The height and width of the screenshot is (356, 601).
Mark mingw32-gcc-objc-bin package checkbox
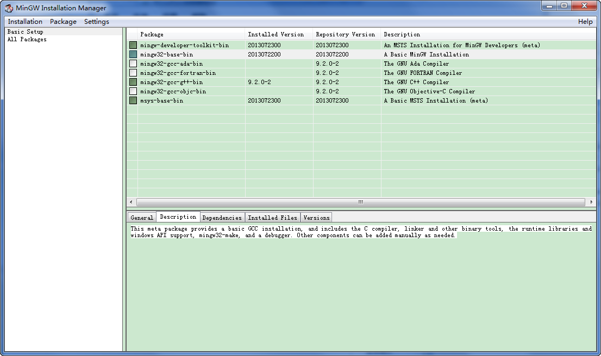click(x=133, y=91)
